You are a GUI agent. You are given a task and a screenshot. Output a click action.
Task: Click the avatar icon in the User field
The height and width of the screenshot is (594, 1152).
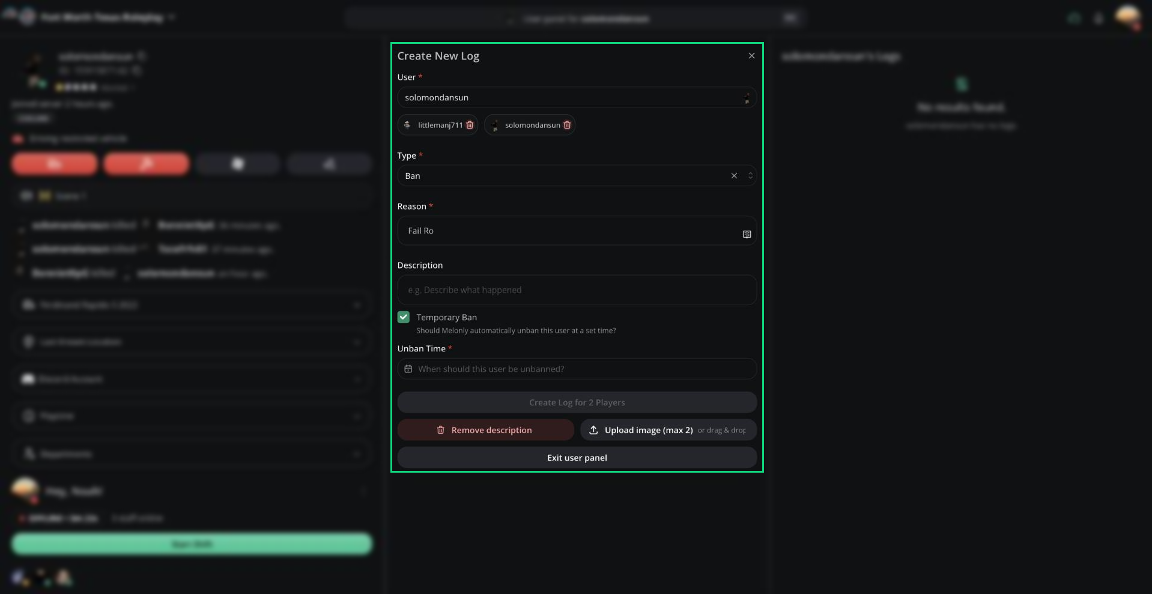(x=747, y=98)
